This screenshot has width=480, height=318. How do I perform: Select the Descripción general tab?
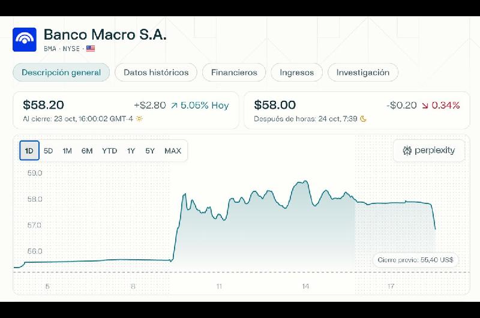coord(61,73)
